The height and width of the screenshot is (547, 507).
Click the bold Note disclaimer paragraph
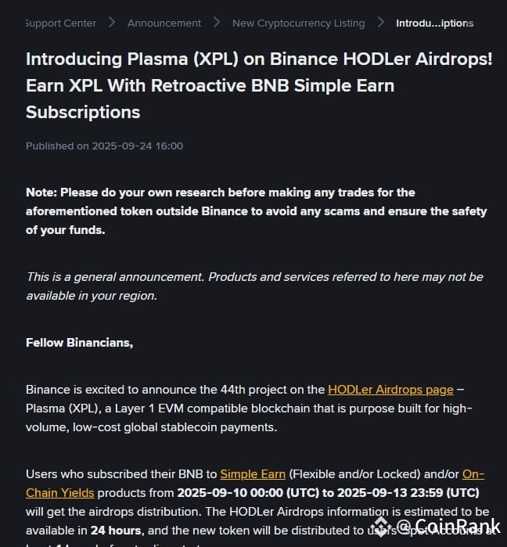[x=257, y=211]
